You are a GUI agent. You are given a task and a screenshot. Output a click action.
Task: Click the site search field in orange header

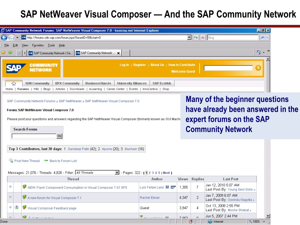[x=228, y=68]
